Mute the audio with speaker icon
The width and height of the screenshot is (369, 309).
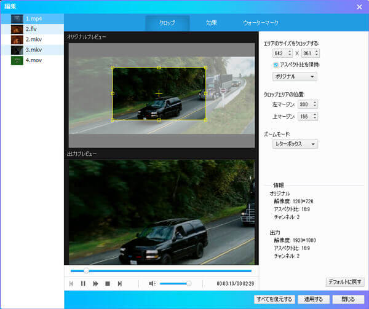click(x=153, y=283)
